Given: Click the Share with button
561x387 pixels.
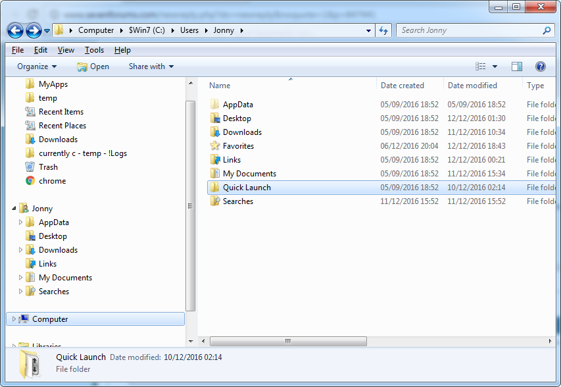Looking at the screenshot, I should 151,66.
